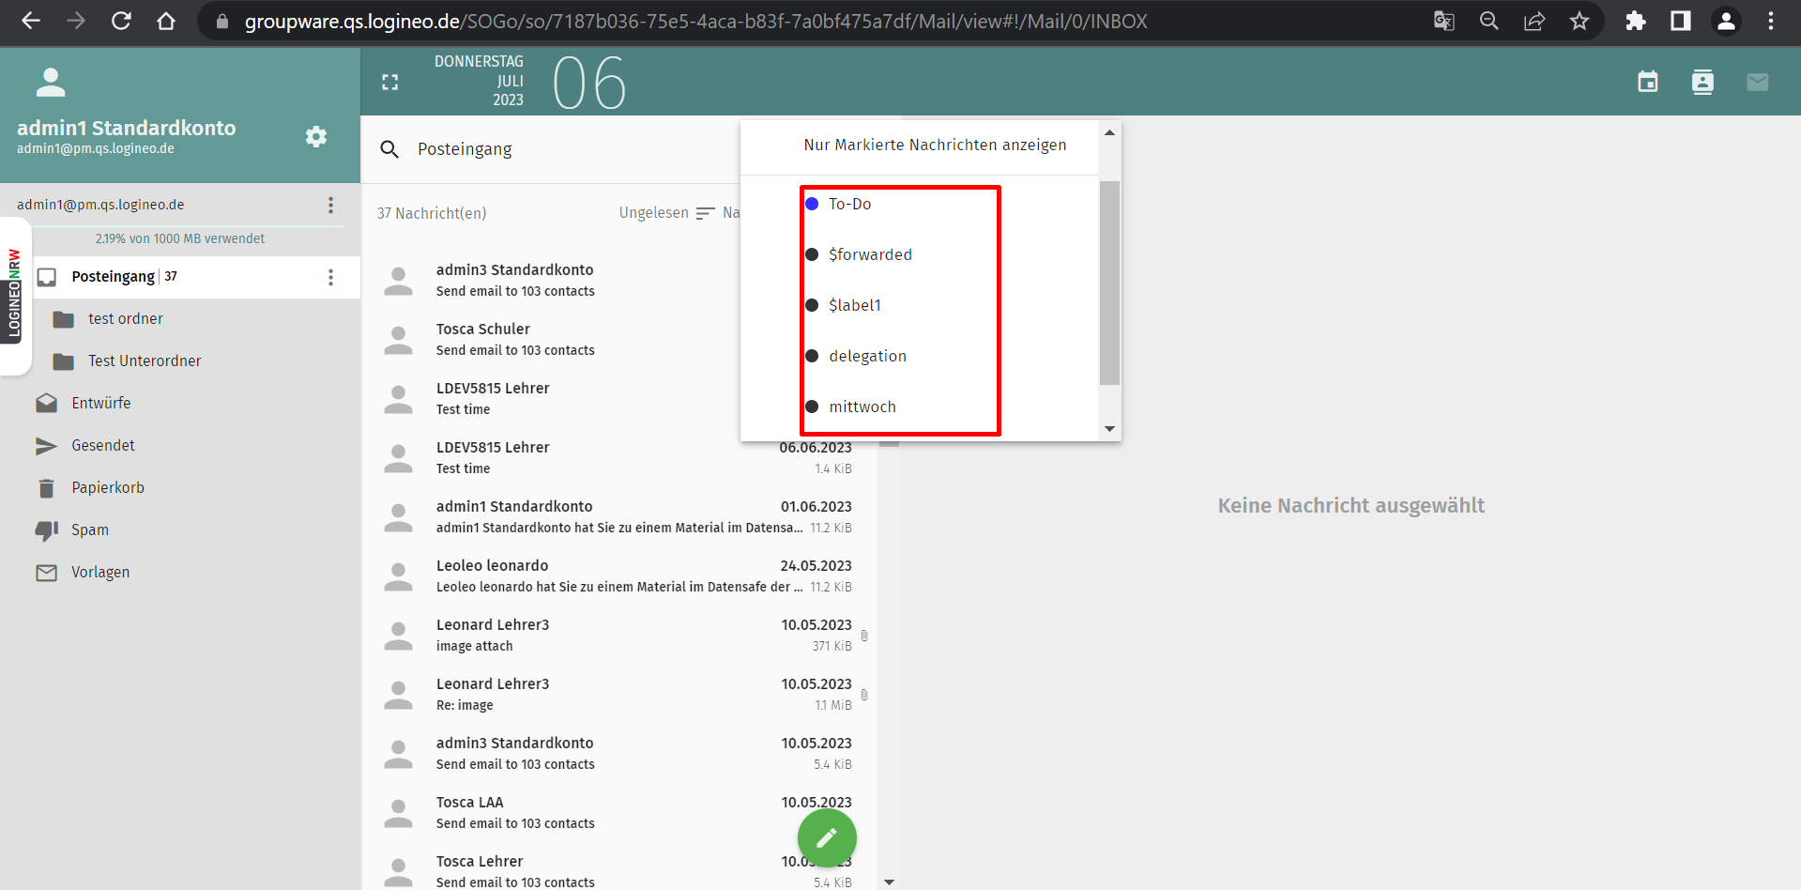Bookmark page with browser star icon
Image resolution: width=1801 pixels, height=890 pixels.
pyautogui.click(x=1580, y=22)
